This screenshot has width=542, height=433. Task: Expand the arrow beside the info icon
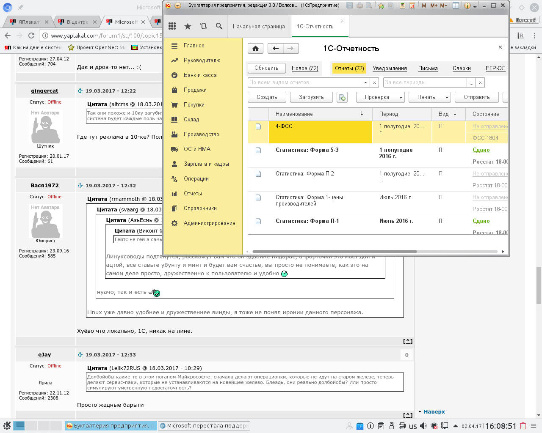(x=475, y=6)
